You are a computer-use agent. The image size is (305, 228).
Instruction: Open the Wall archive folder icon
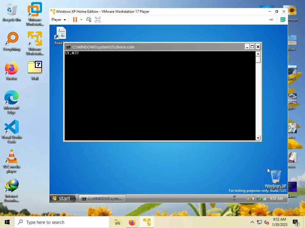point(35,71)
